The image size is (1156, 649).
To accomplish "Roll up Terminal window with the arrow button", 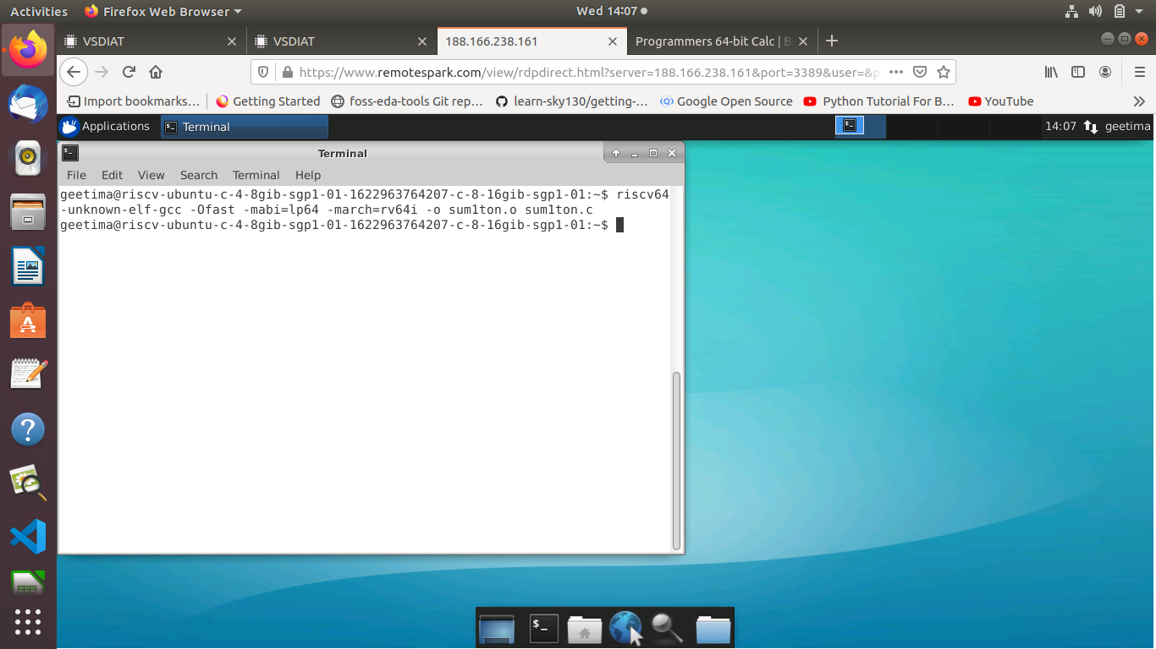I will 616,153.
